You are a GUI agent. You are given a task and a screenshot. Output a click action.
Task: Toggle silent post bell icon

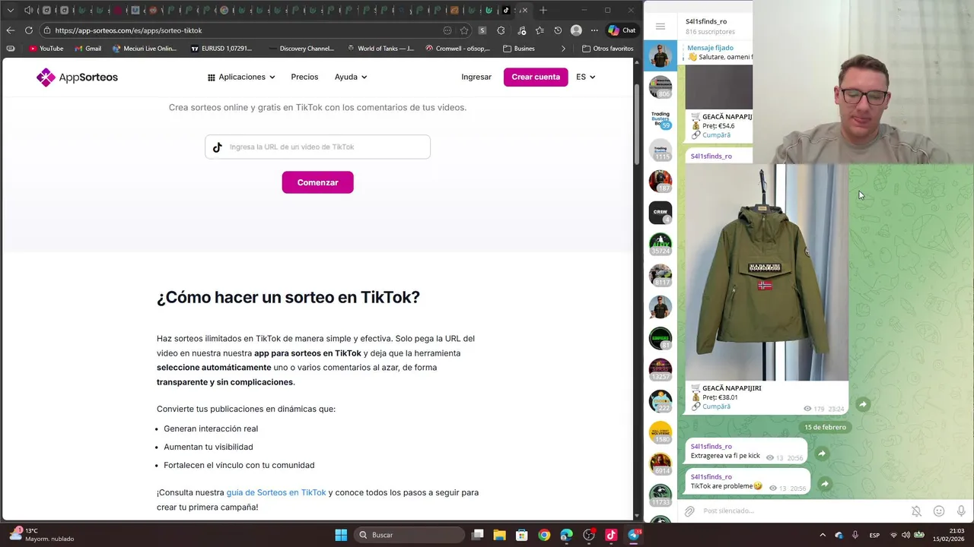916,511
